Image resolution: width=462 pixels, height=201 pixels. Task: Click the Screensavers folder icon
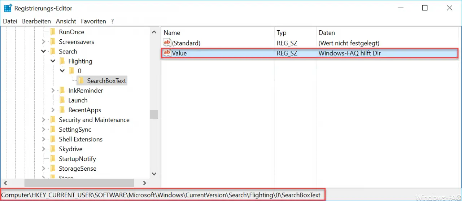(x=53, y=42)
